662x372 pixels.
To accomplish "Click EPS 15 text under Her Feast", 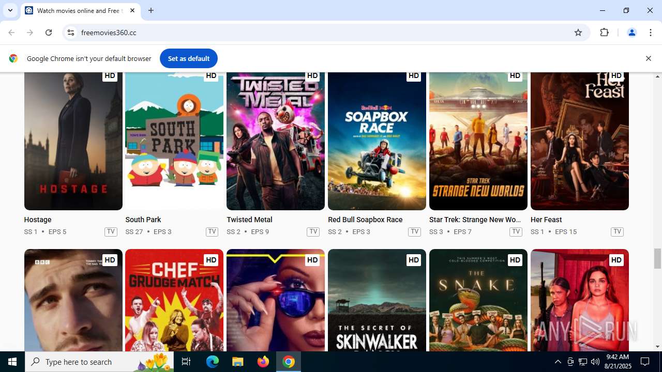I will [566, 231].
